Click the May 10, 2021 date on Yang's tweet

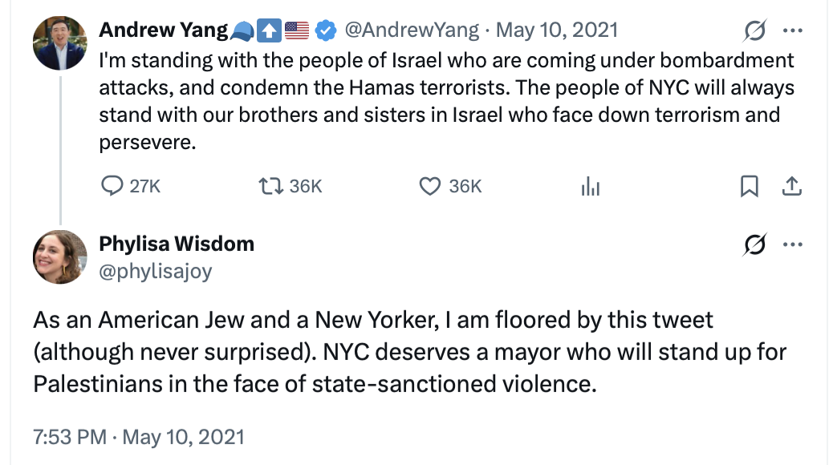click(557, 30)
